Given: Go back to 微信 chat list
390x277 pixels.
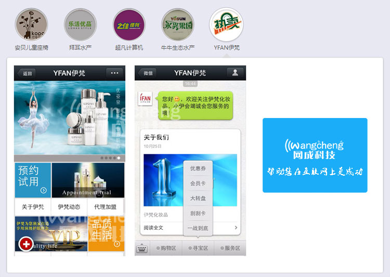Looking at the screenshot, I should click(x=148, y=73).
